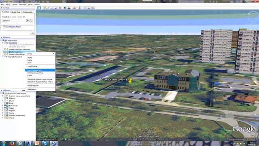This screenshot has width=259, height=146.
Task: Switch between Earth and Sky planets icon
Action: [74, 8]
